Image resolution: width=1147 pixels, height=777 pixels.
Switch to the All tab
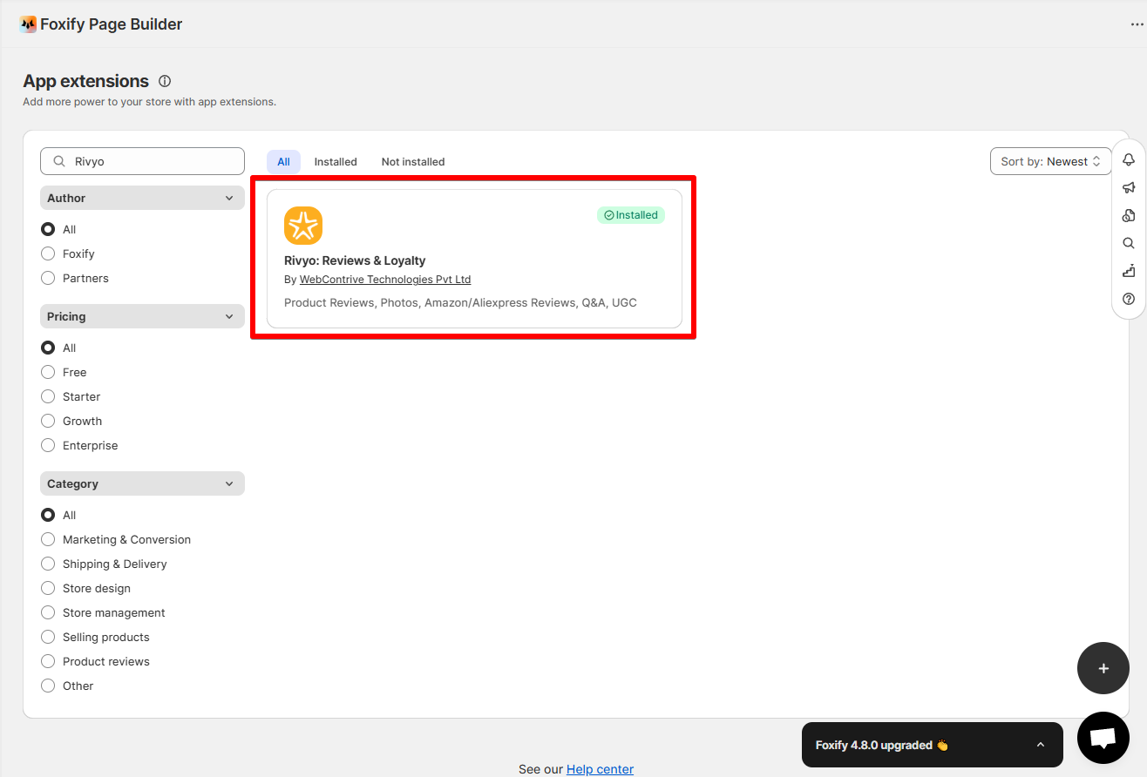[x=283, y=161]
